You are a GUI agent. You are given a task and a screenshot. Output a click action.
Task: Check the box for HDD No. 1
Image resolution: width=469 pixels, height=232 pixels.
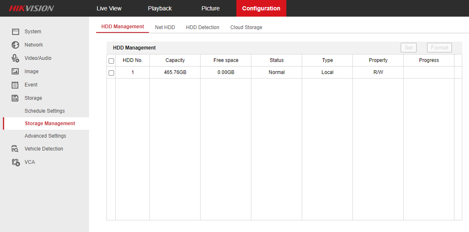[111, 73]
